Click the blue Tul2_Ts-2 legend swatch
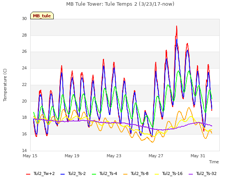Image resolution: width=242 pixels, height=181 pixels. tap(62, 174)
